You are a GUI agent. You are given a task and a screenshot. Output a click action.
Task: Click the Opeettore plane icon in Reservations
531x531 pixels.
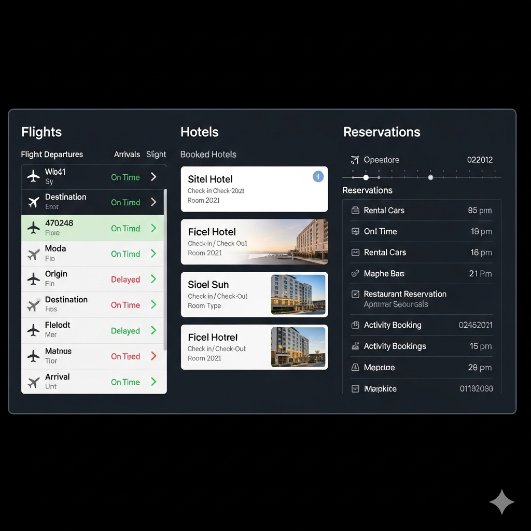[355, 160]
